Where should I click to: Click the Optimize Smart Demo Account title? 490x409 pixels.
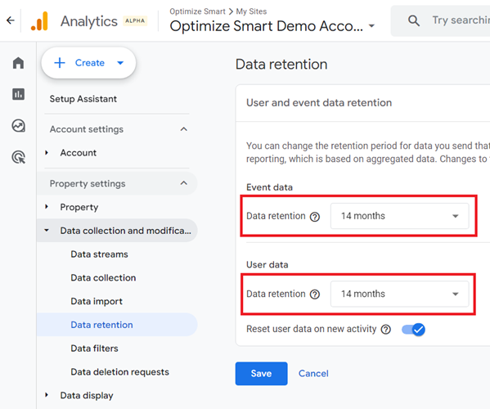(x=267, y=26)
